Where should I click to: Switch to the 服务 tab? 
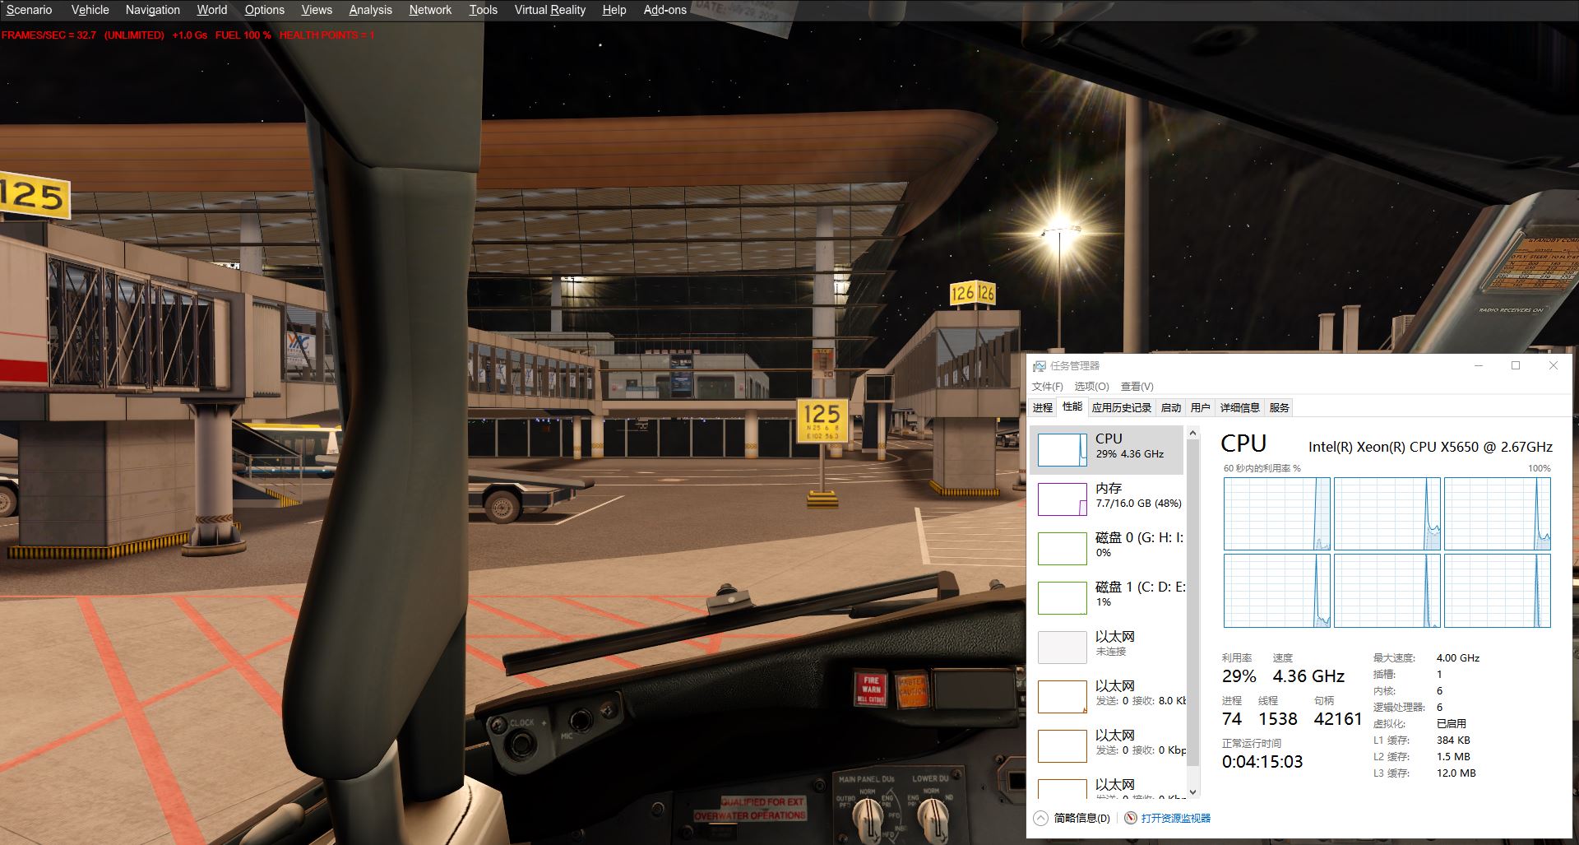click(x=1279, y=407)
